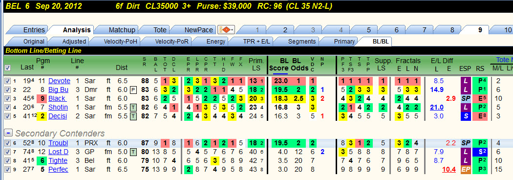This screenshot has width=513, height=180.
Task: Click the Dist column header
Action: tap(122, 68)
